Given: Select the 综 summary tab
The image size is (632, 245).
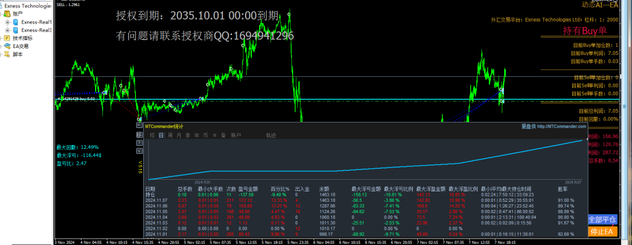Looking at the screenshot, I should [152, 135].
